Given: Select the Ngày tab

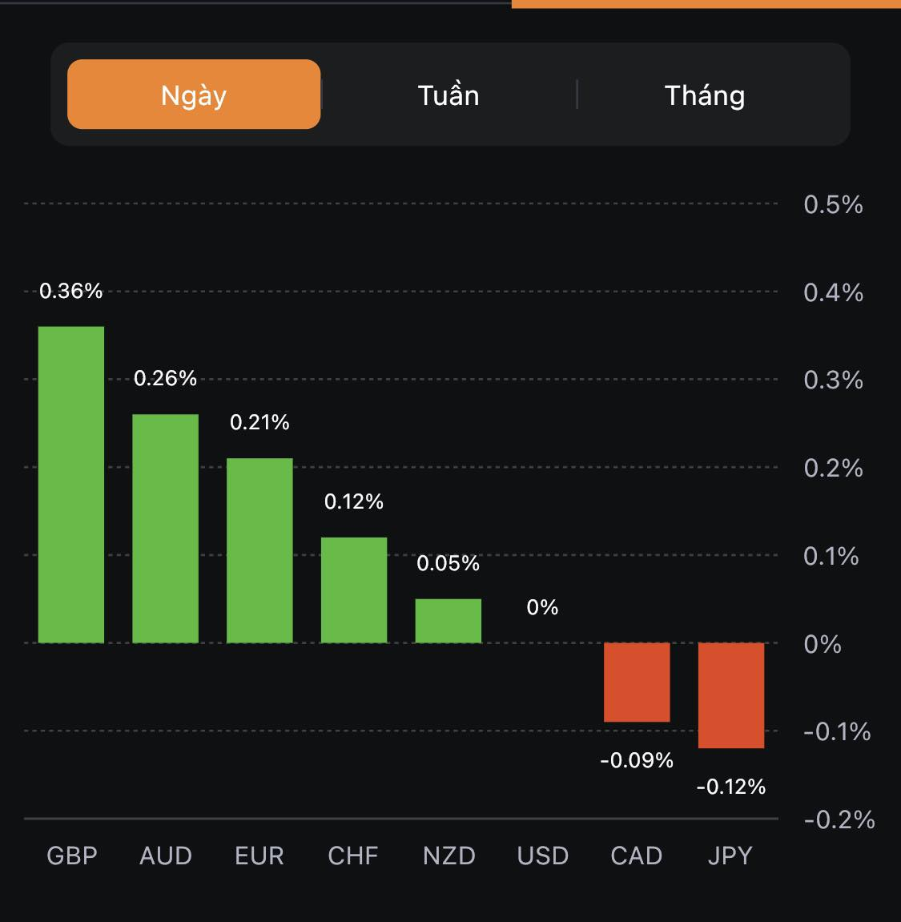Looking at the screenshot, I should pos(194,95).
